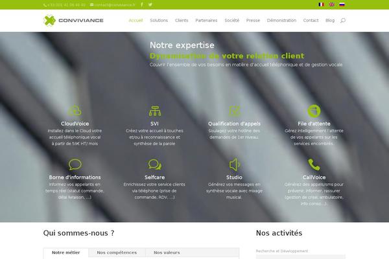Viewport: 389px width, 259px height.
Task: Switch language with the French flag
Action: (322, 5)
